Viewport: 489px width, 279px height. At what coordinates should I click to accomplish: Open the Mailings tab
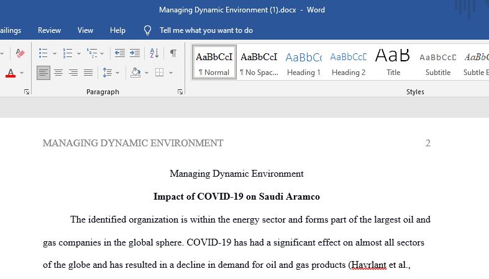(11, 30)
